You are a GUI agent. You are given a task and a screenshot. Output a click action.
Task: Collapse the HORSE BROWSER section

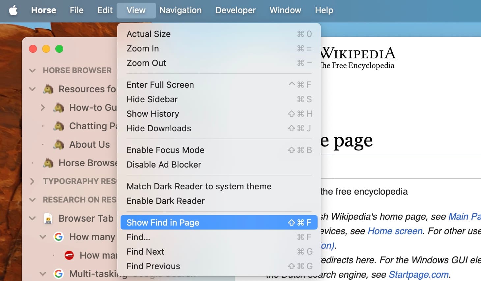(x=32, y=70)
